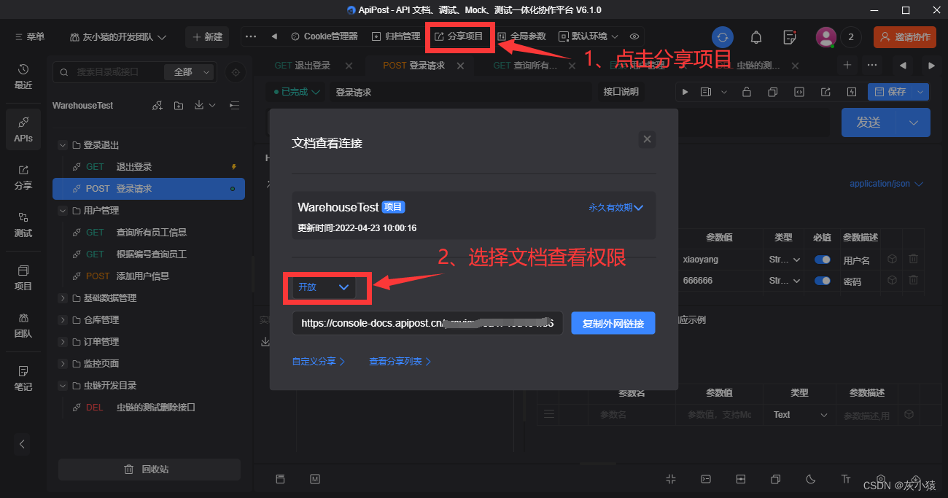Viewport: 948px width, 498px height.
Task: Click the shrink fullscreen icon in bottom bar
Action: (x=671, y=479)
